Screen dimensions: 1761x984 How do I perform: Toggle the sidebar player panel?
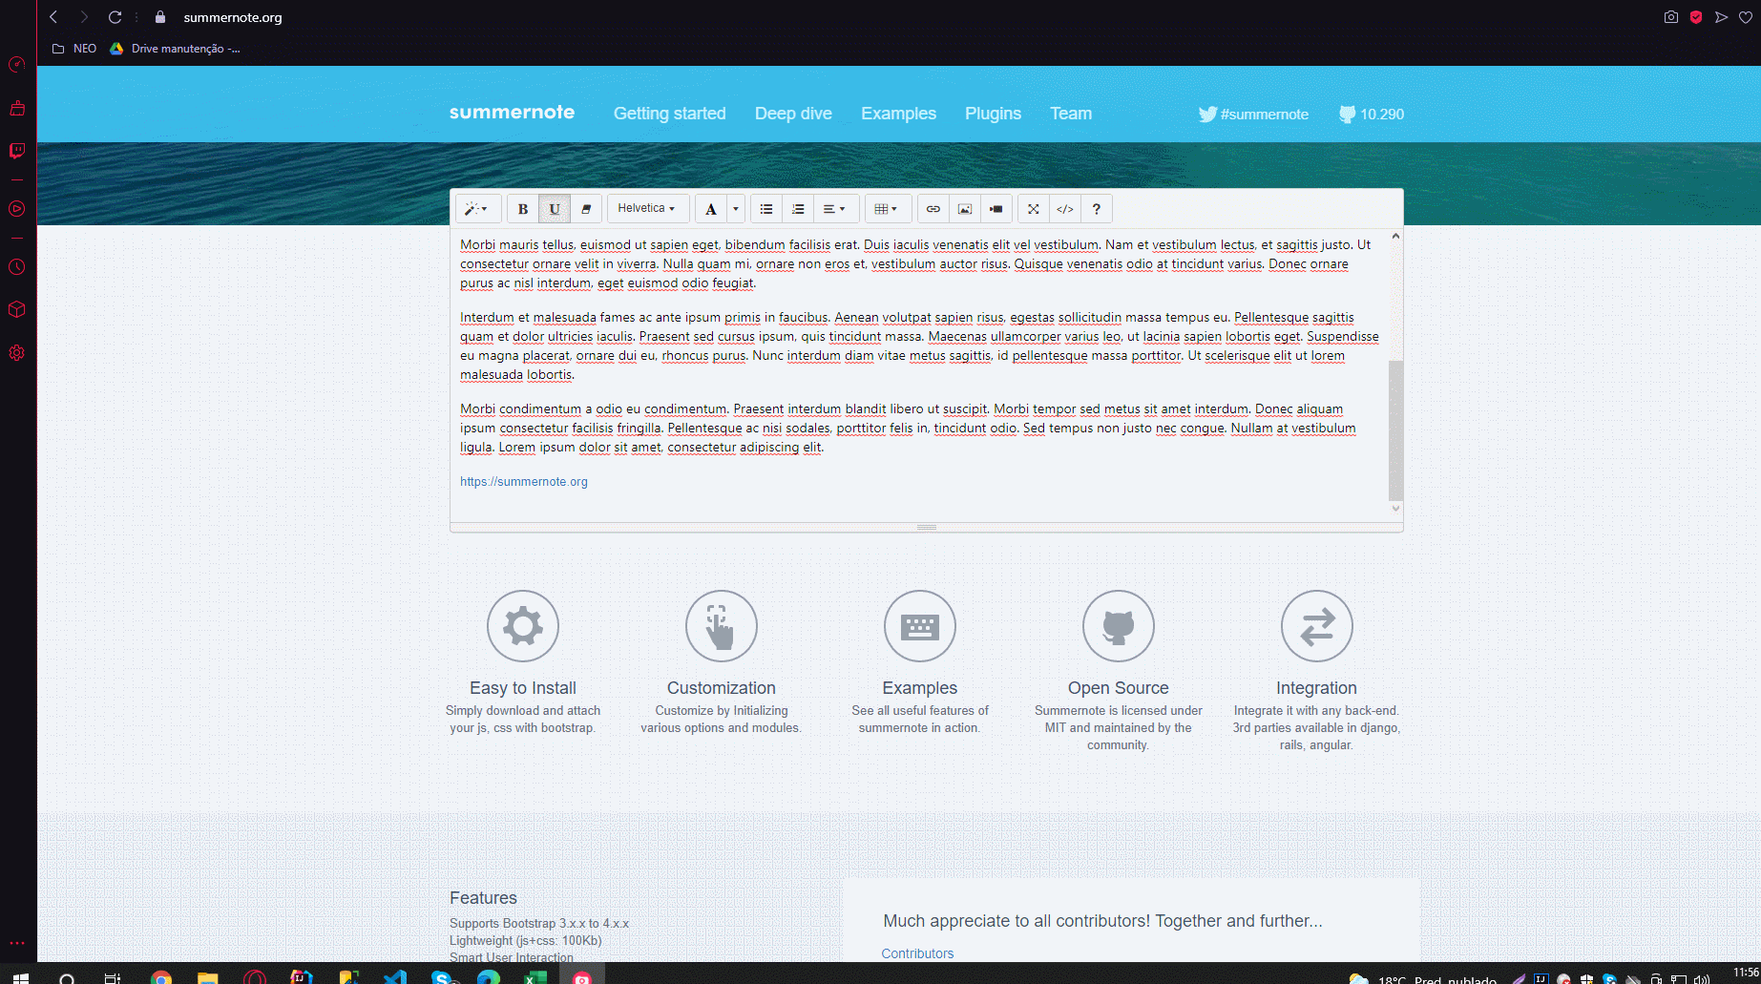pyautogui.click(x=16, y=208)
